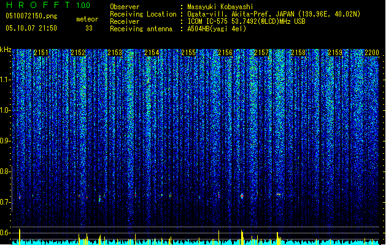Click the Receiver label
The height and width of the screenshot is (245, 386).
125,21
